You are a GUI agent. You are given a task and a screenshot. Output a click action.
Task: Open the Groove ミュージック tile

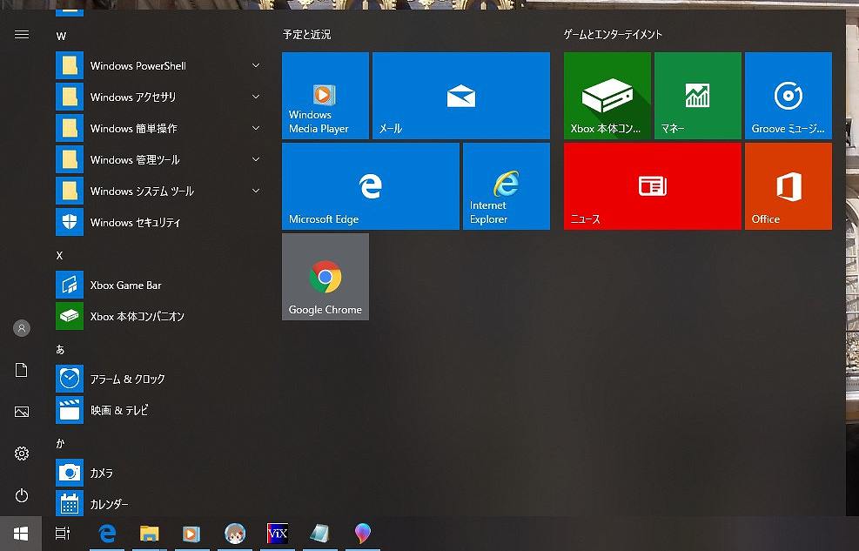click(x=789, y=96)
